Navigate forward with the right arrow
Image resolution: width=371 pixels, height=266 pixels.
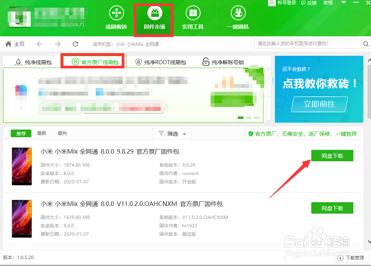57,44
